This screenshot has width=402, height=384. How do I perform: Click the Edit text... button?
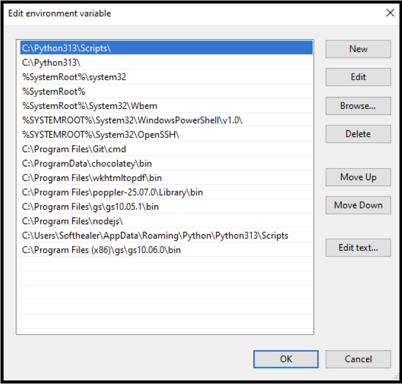[358, 248]
